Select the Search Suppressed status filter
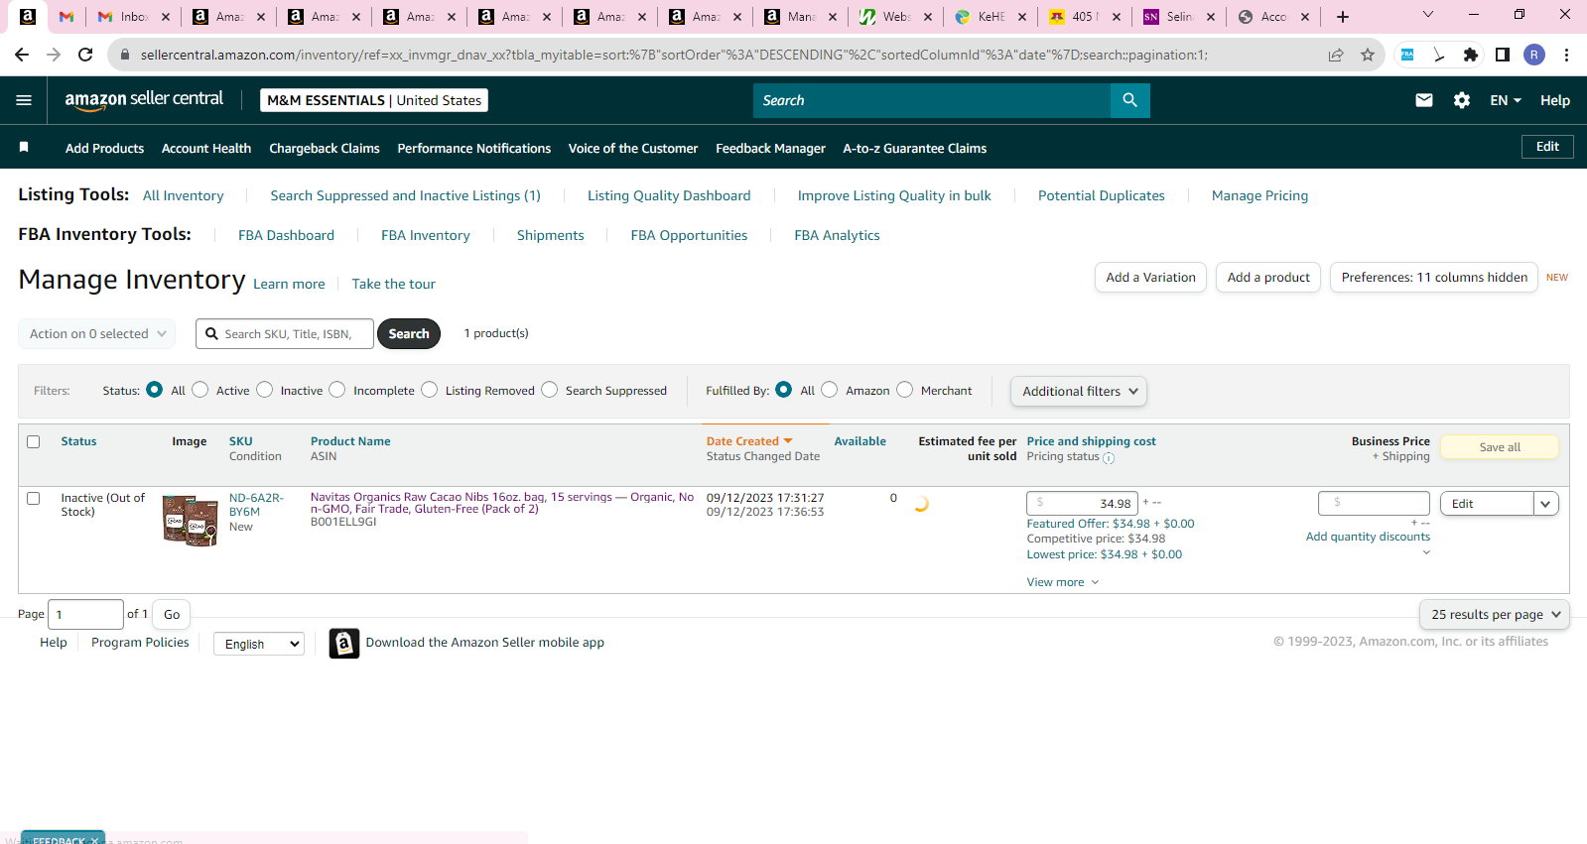Image resolution: width=1587 pixels, height=844 pixels. (x=549, y=390)
